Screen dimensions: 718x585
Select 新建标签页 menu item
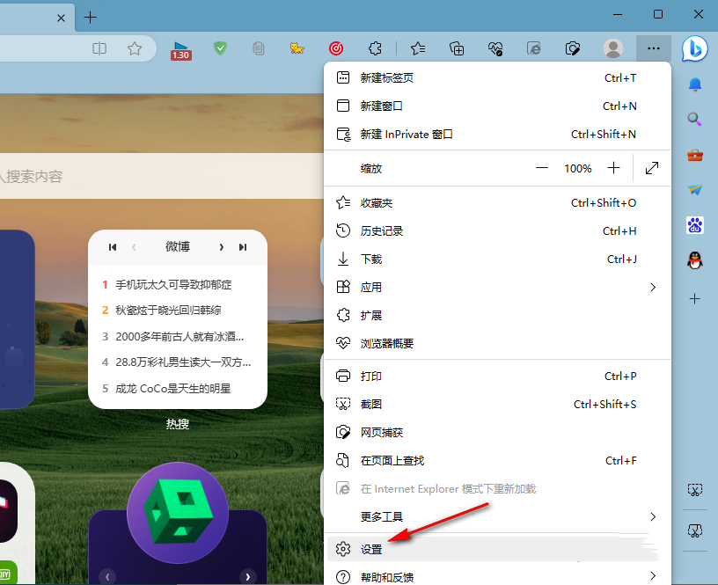point(497,77)
